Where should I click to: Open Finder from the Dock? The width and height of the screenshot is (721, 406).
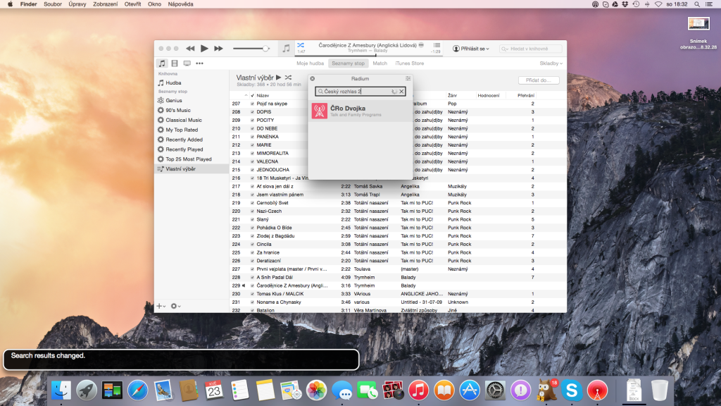tap(61, 390)
